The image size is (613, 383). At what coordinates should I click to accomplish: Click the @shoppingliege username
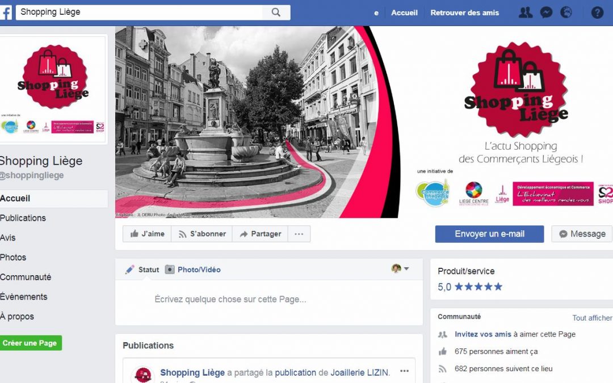click(x=32, y=175)
